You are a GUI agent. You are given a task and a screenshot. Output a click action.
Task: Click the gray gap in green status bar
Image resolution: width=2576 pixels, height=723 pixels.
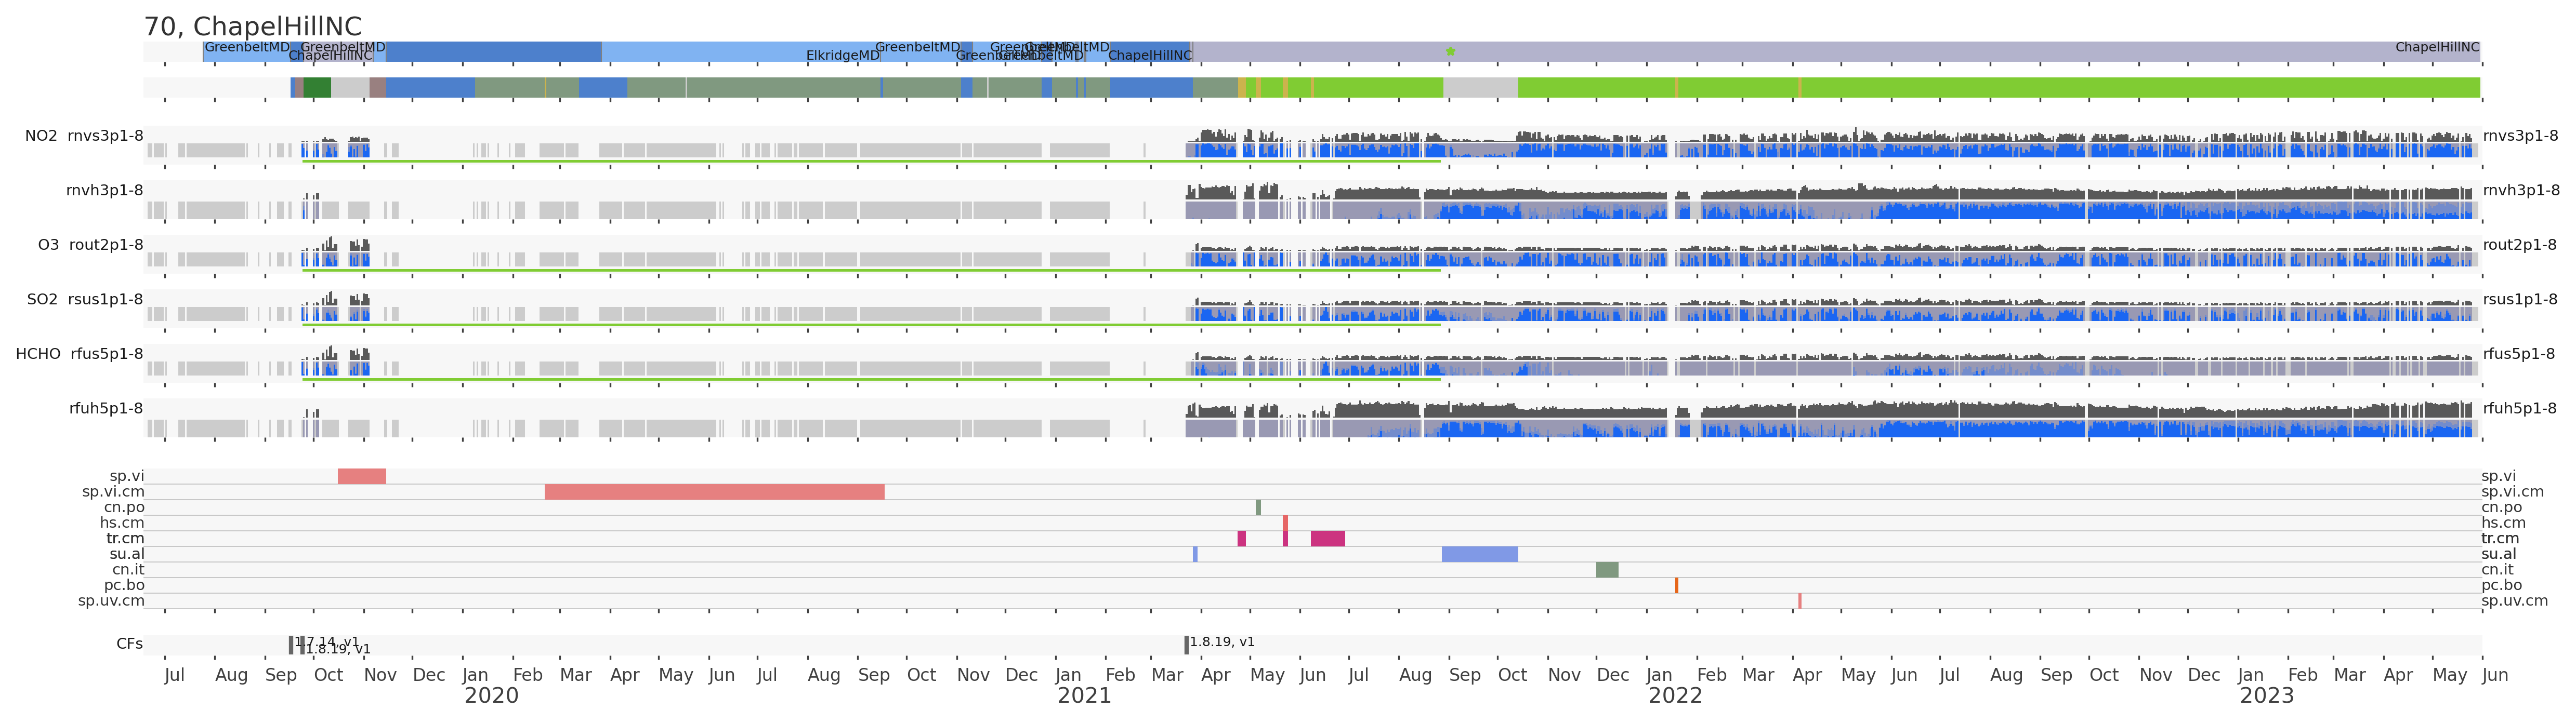tap(1480, 88)
